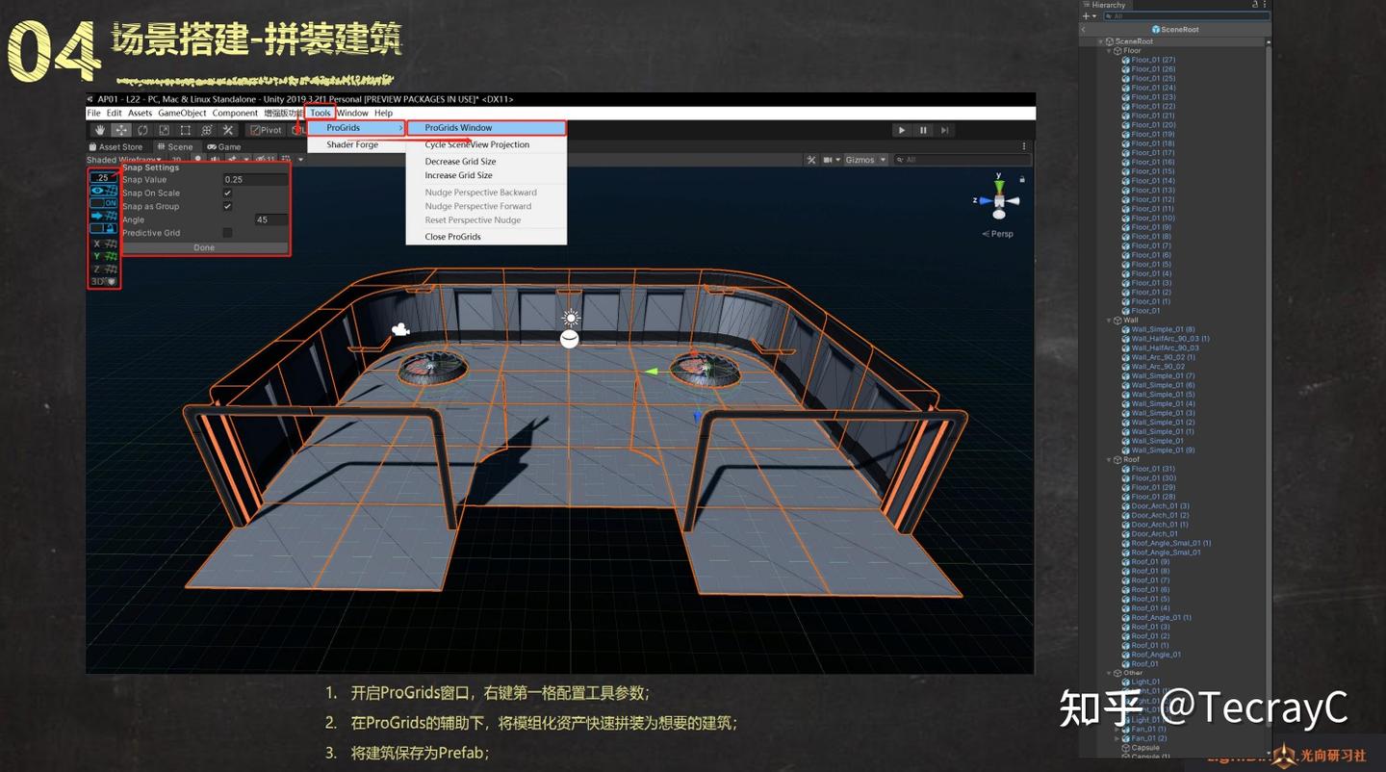The height and width of the screenshot is (772, 1386).
Task: Select the Hand pan tool
Action: pyautogui.click(x=101, y=130)
